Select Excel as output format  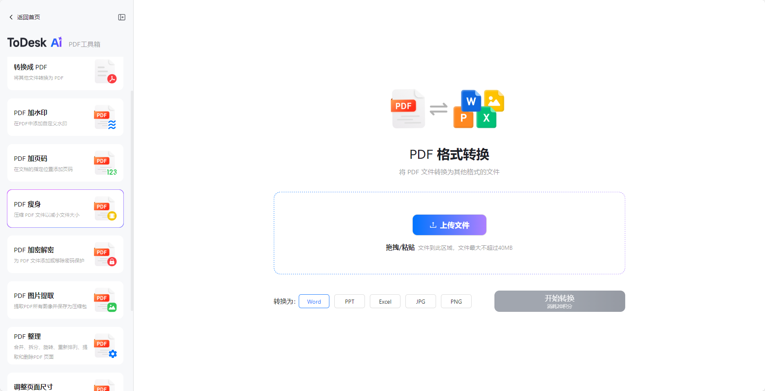click(x=385, y=301)
